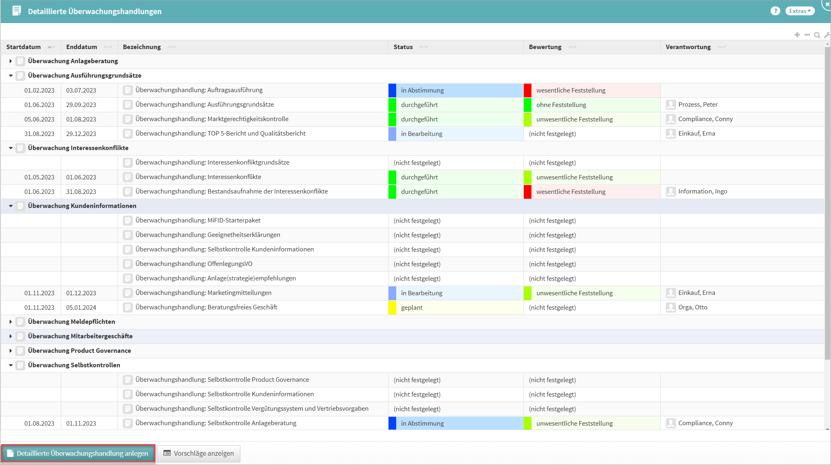Click Vorschläge anzeigen button
831x465 pixels.
[x=198, y=453]
